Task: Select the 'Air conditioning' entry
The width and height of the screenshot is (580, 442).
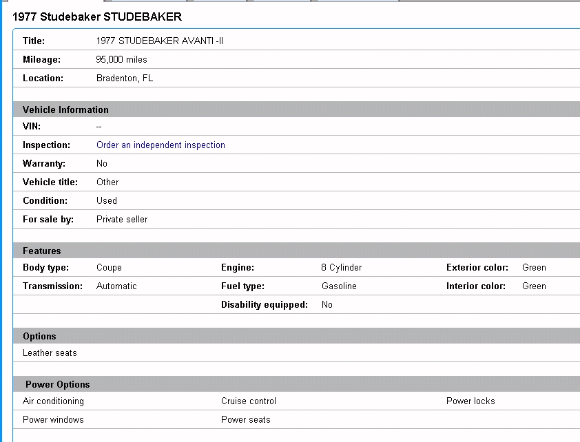Action: 53,401
